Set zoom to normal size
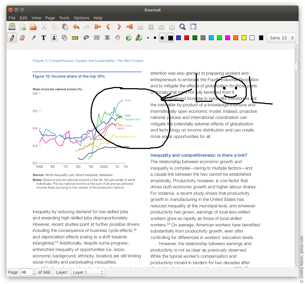 172,27
